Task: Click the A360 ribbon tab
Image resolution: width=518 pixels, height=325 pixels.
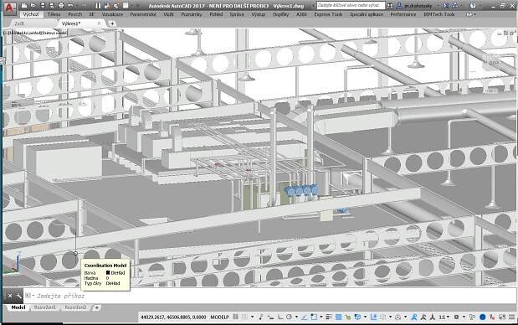Action: [301, 14]
